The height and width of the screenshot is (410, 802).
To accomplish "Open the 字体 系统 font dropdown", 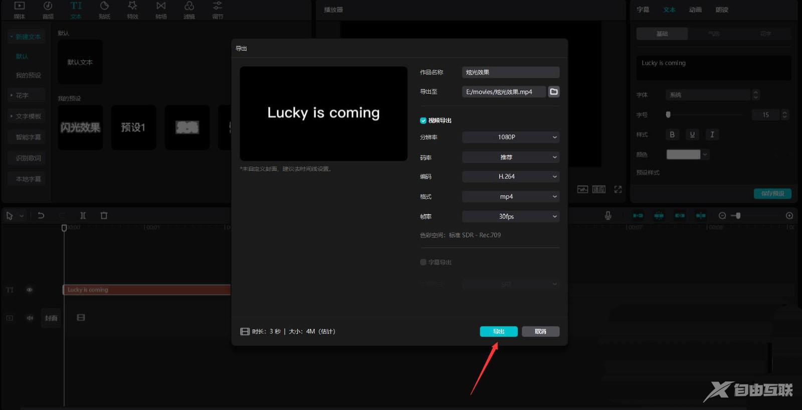I will pos(708,95).
